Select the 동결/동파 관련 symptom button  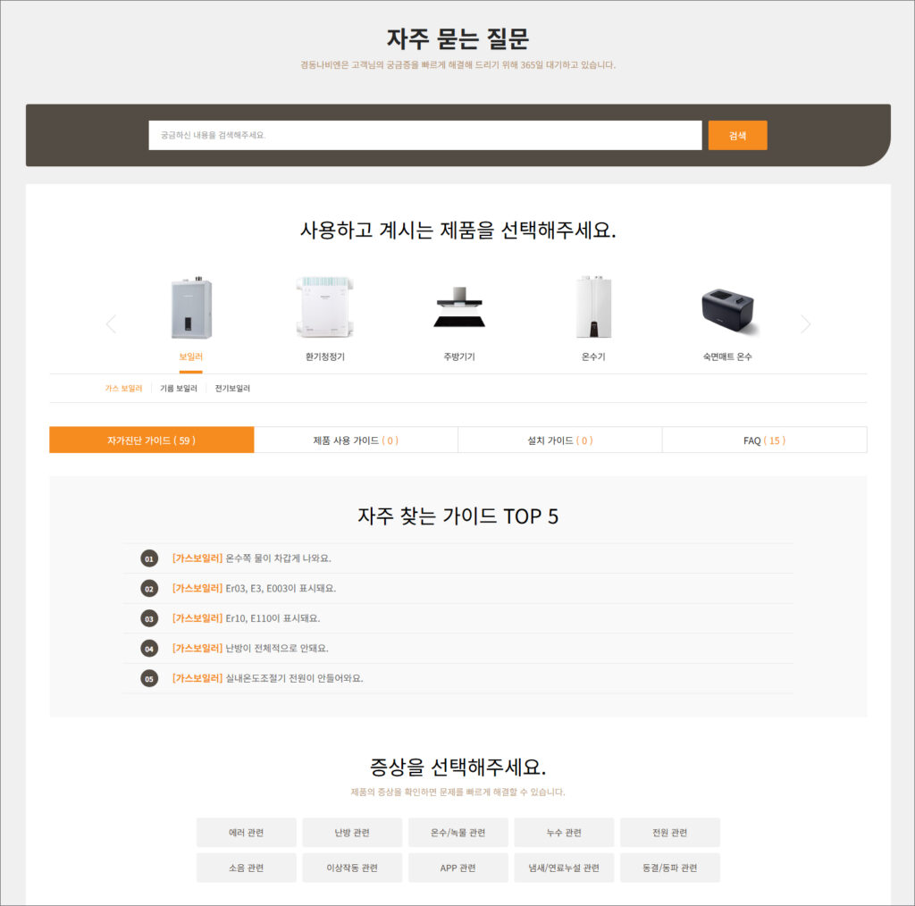(x=670, y=868)
